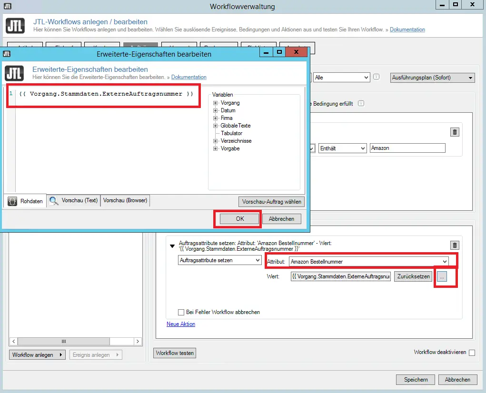Screen dimensions: 486x393
Task: Tick the Workflow deaktivieren checkbox
Action: (472, 353)
